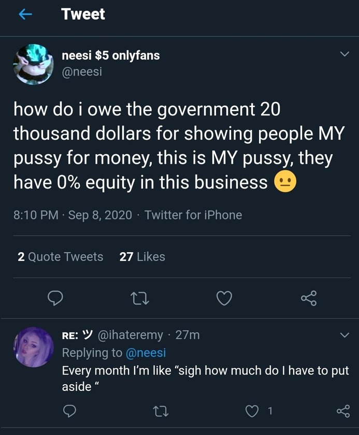
Task: Expand the chevron menu on @ihateremy reply
Action: (344, 335)
